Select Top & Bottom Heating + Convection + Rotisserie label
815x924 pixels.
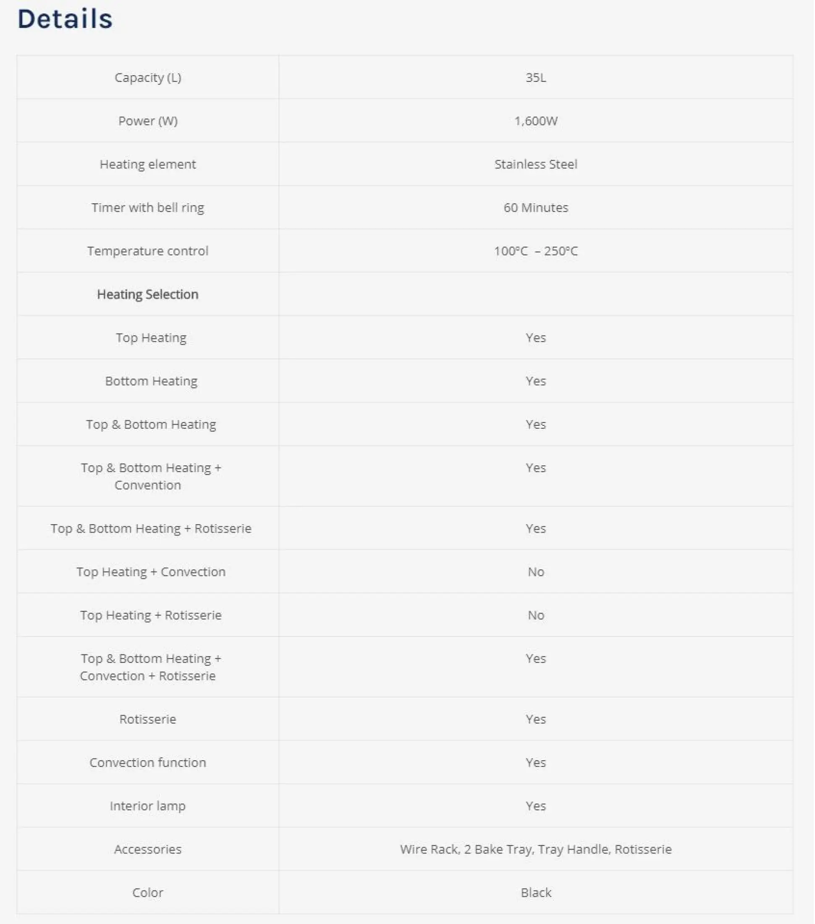(x=151, y=668)
